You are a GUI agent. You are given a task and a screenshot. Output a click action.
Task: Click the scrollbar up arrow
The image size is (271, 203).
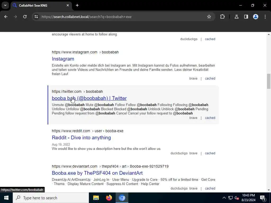click(269, 34)
